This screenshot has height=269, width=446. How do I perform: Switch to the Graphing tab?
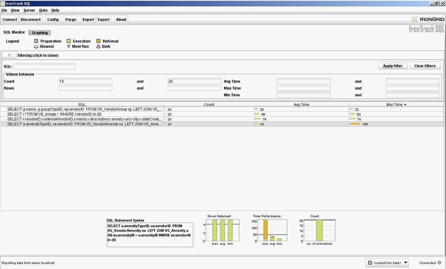click(40, 33)
